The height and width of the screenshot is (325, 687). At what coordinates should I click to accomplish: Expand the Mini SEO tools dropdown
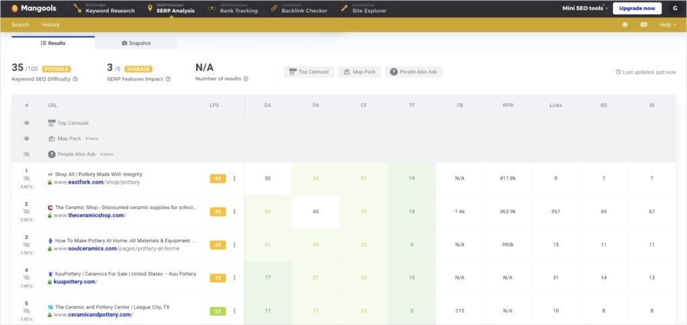[584, 9]
